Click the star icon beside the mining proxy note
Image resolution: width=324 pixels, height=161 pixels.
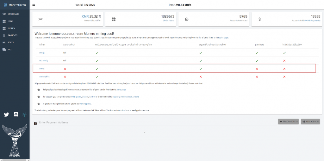point(38,104)
